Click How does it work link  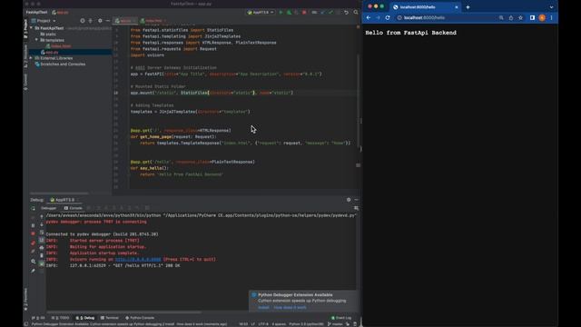(x=290, y=307)
